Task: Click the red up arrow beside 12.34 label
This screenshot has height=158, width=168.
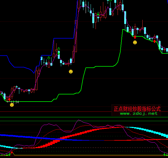Action: point(9,99)
